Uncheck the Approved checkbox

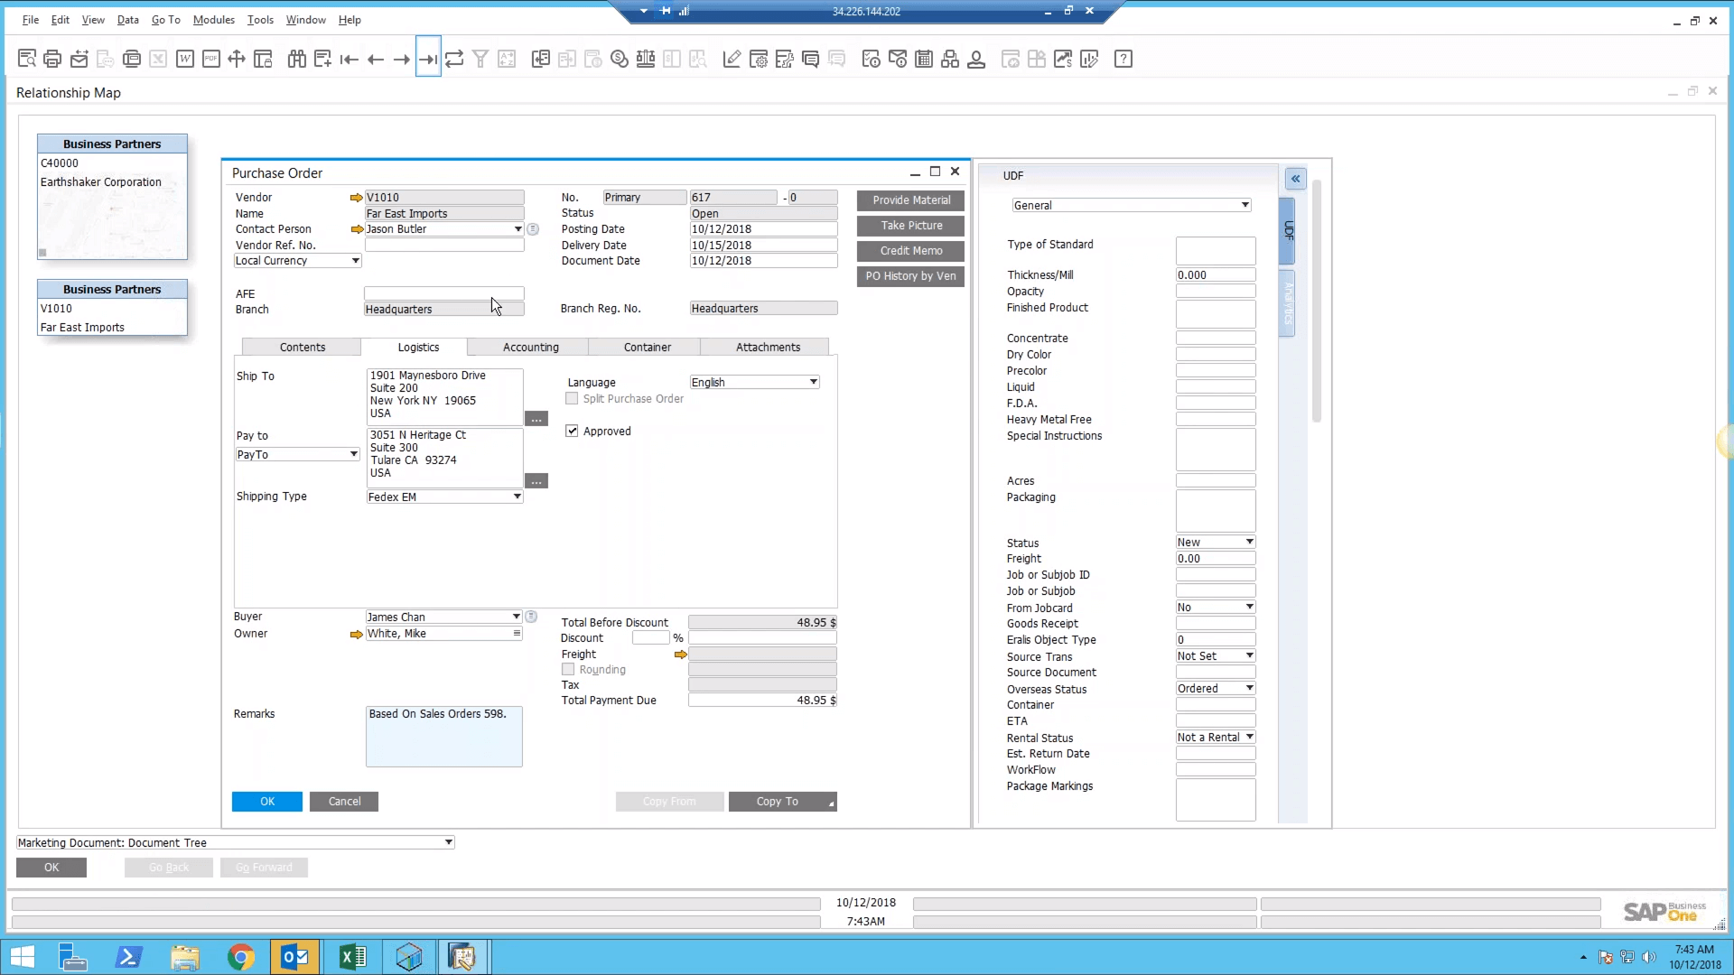point(572,431)
